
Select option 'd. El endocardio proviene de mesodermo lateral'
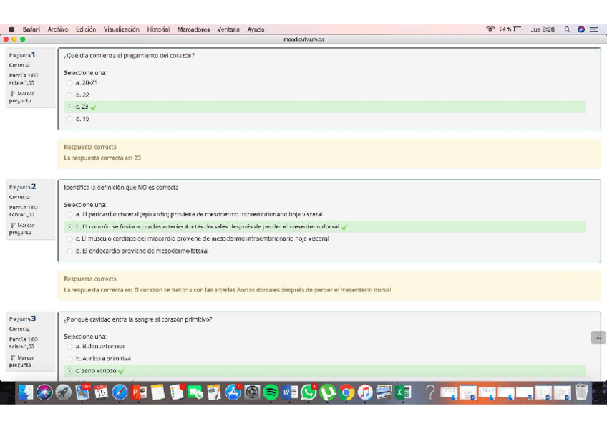pyautogui.click(x=69, y=251)
